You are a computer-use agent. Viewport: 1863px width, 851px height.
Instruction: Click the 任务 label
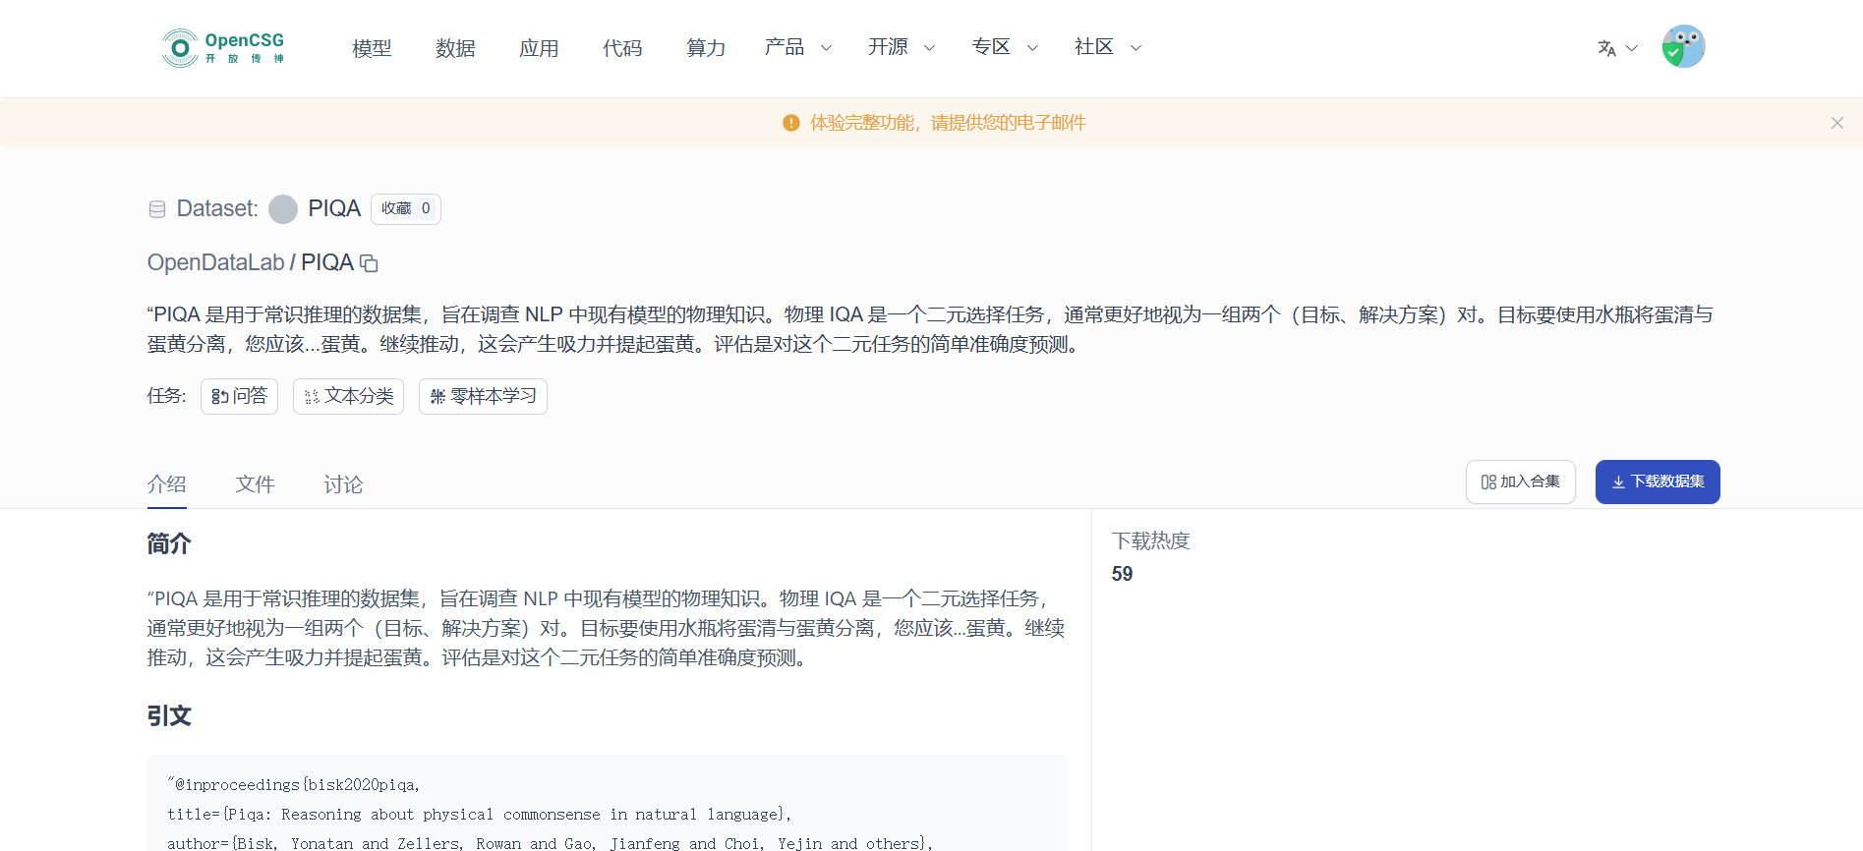(x=167, y=396)
